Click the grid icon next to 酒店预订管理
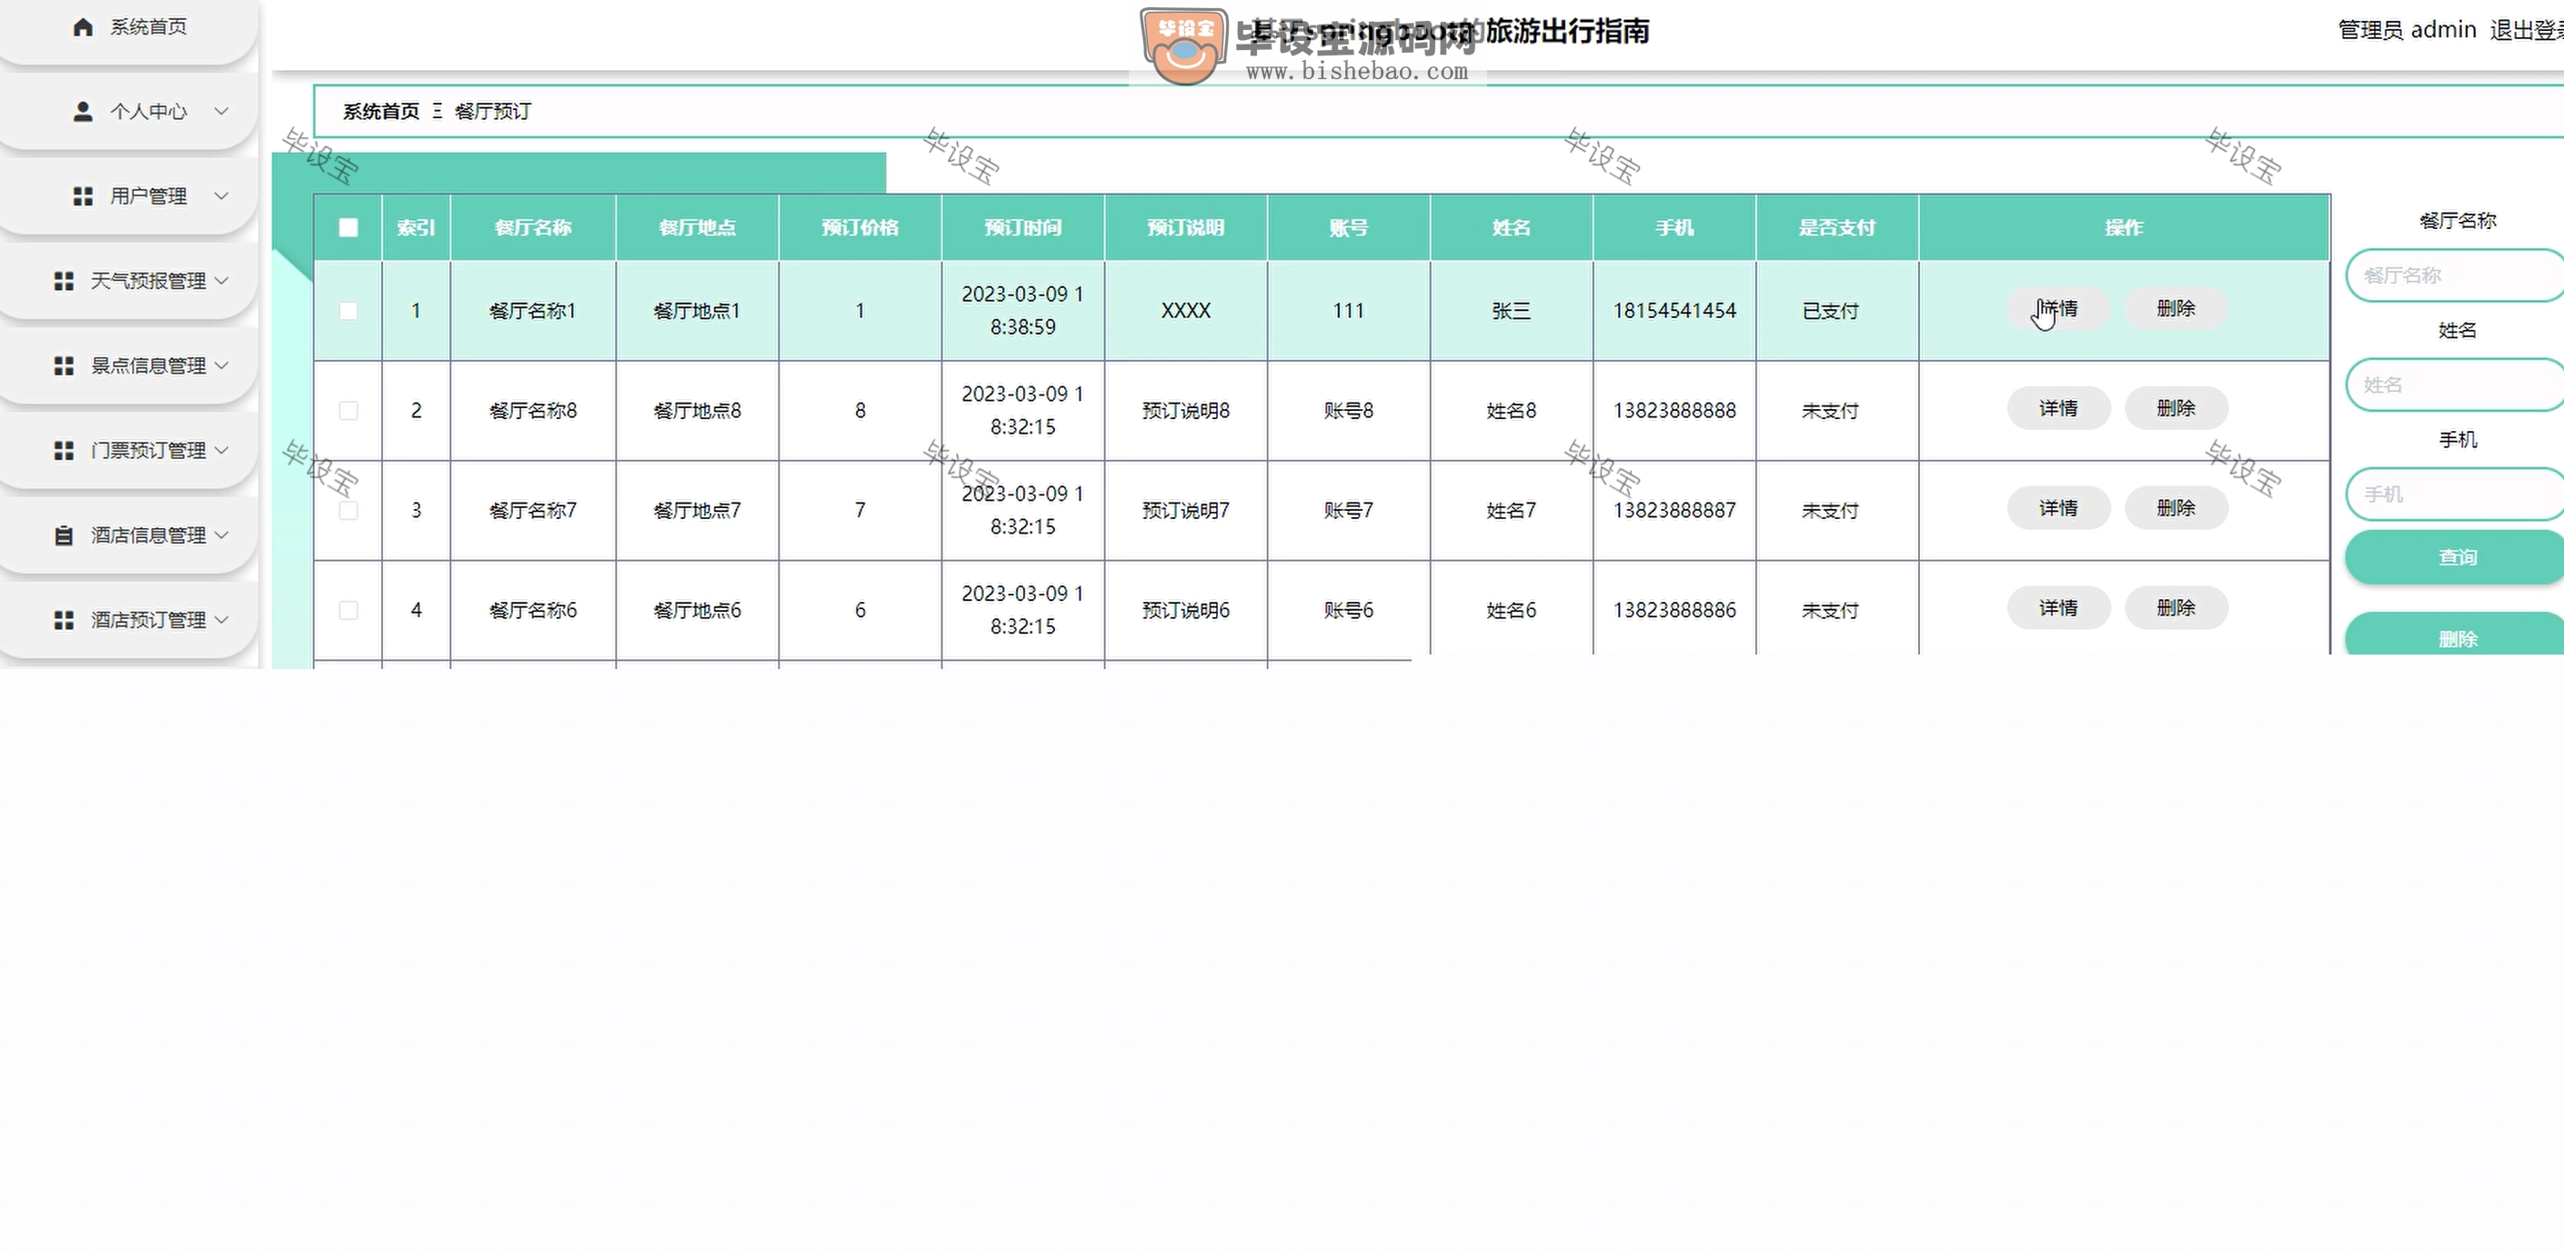Viewport: 2564px width, 1250px height. (64, 620)
